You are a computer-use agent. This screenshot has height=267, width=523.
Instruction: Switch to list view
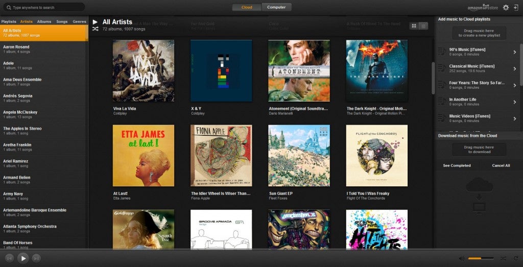point(423,26)
